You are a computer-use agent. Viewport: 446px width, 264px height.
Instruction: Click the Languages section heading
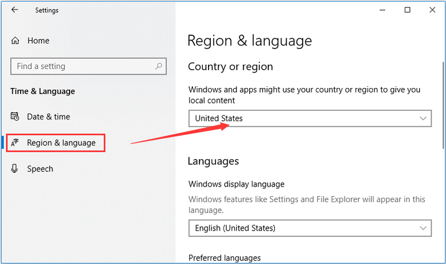(214, 162)
